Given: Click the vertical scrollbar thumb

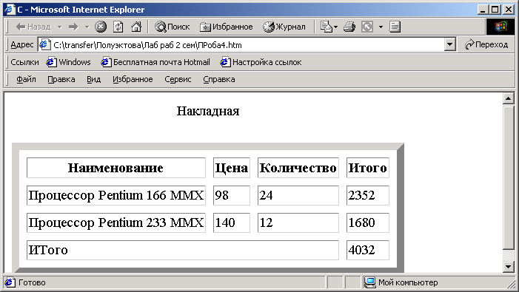Looking at the screenshot, I should [509, 177].
